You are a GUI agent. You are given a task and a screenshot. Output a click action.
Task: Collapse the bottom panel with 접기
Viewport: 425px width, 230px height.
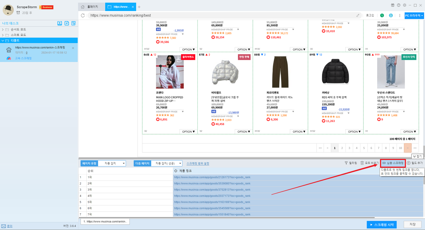417,156
